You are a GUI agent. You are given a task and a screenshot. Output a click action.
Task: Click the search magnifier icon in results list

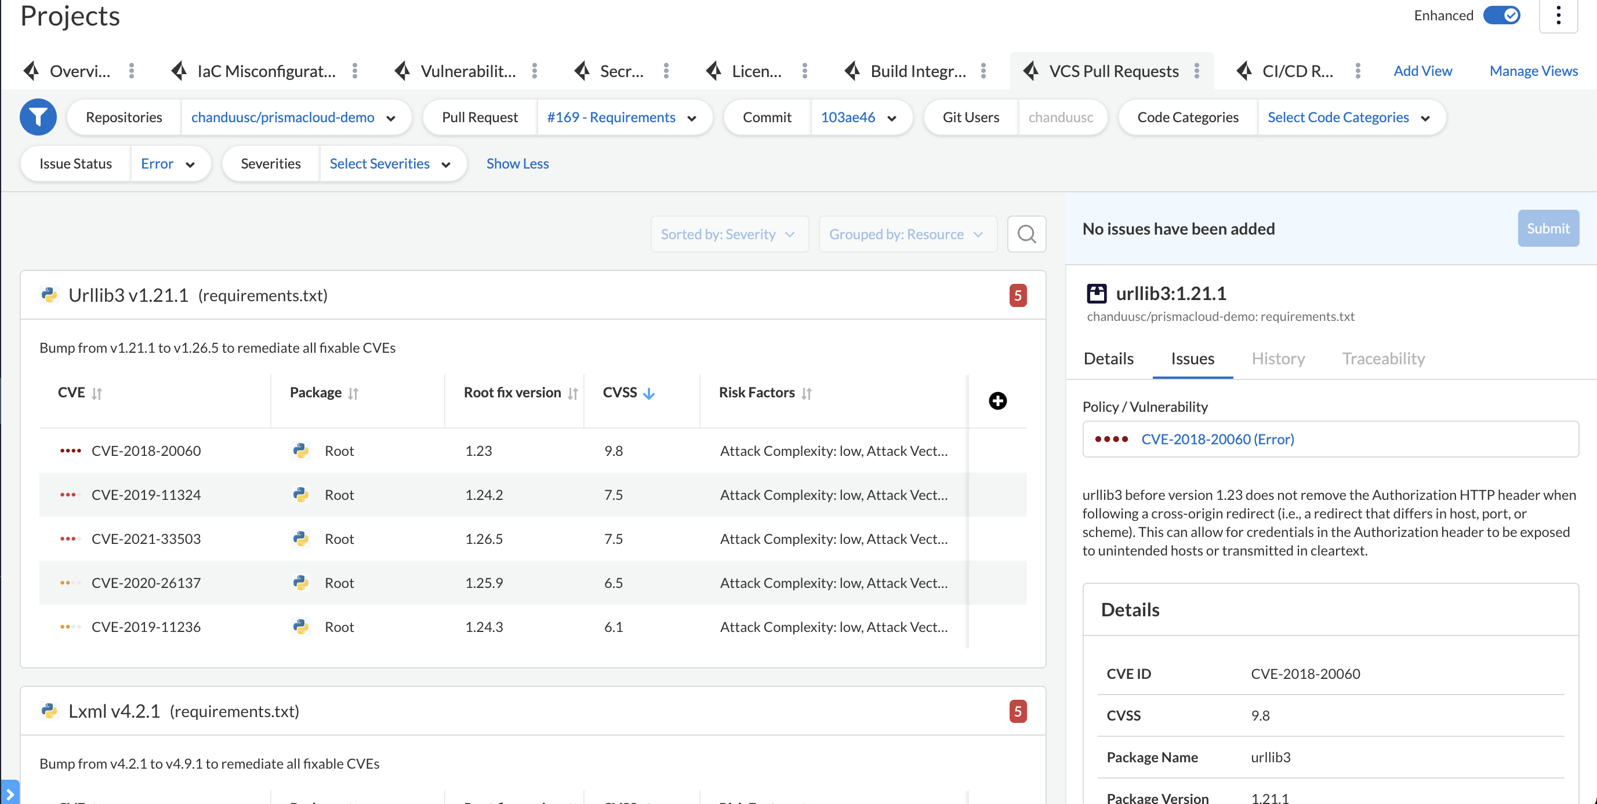coord(1026,233)
